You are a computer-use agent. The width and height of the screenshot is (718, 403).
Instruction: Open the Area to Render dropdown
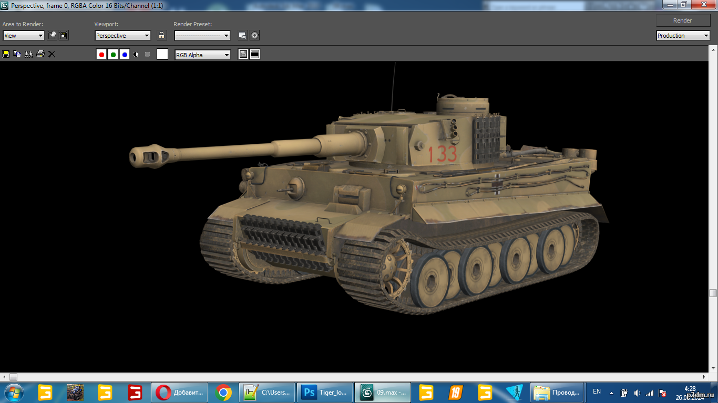[x=24, y=36]
